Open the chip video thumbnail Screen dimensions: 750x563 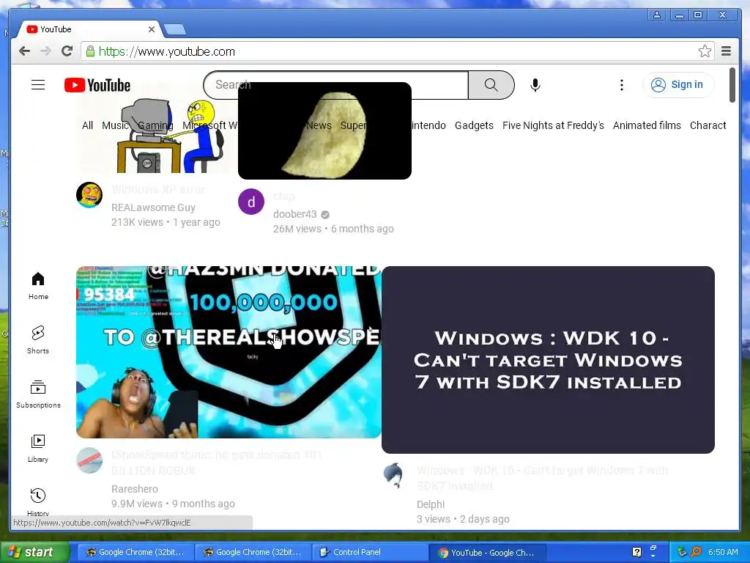pyautogui.click(x=324, y=130)
